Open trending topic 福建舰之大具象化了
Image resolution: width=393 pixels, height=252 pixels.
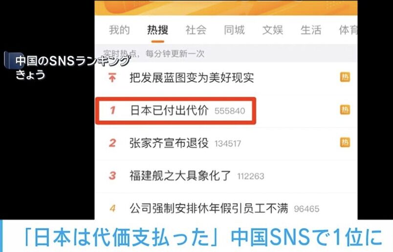tap(180, 176)
